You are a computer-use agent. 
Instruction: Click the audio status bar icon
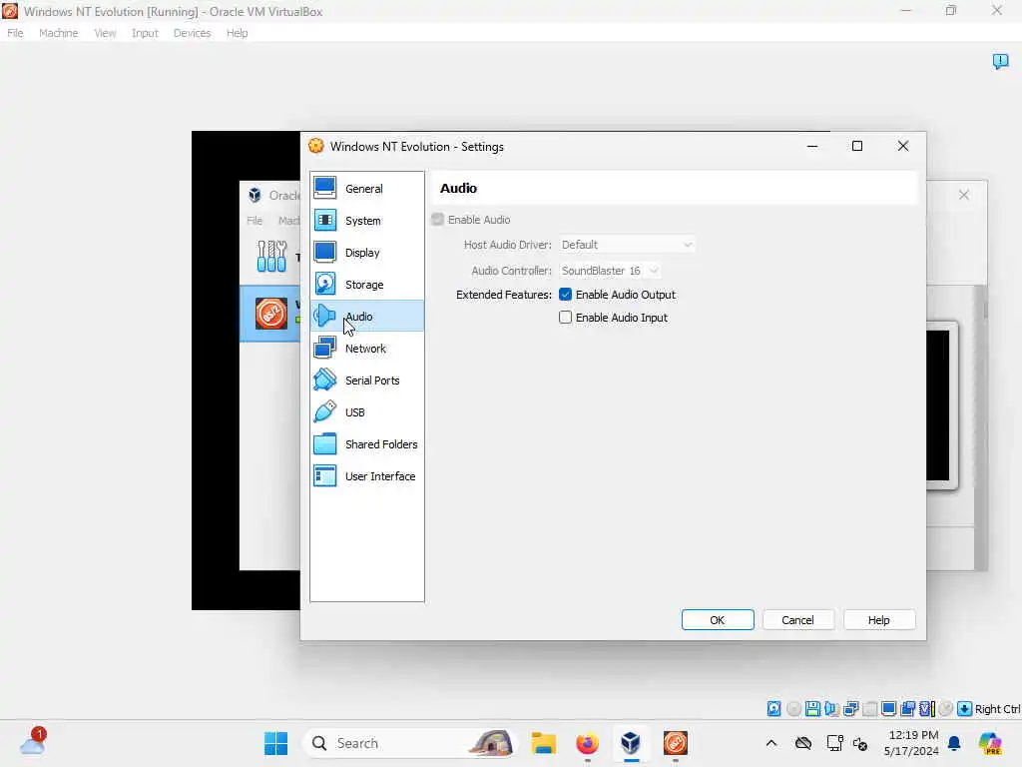[831, 709]
